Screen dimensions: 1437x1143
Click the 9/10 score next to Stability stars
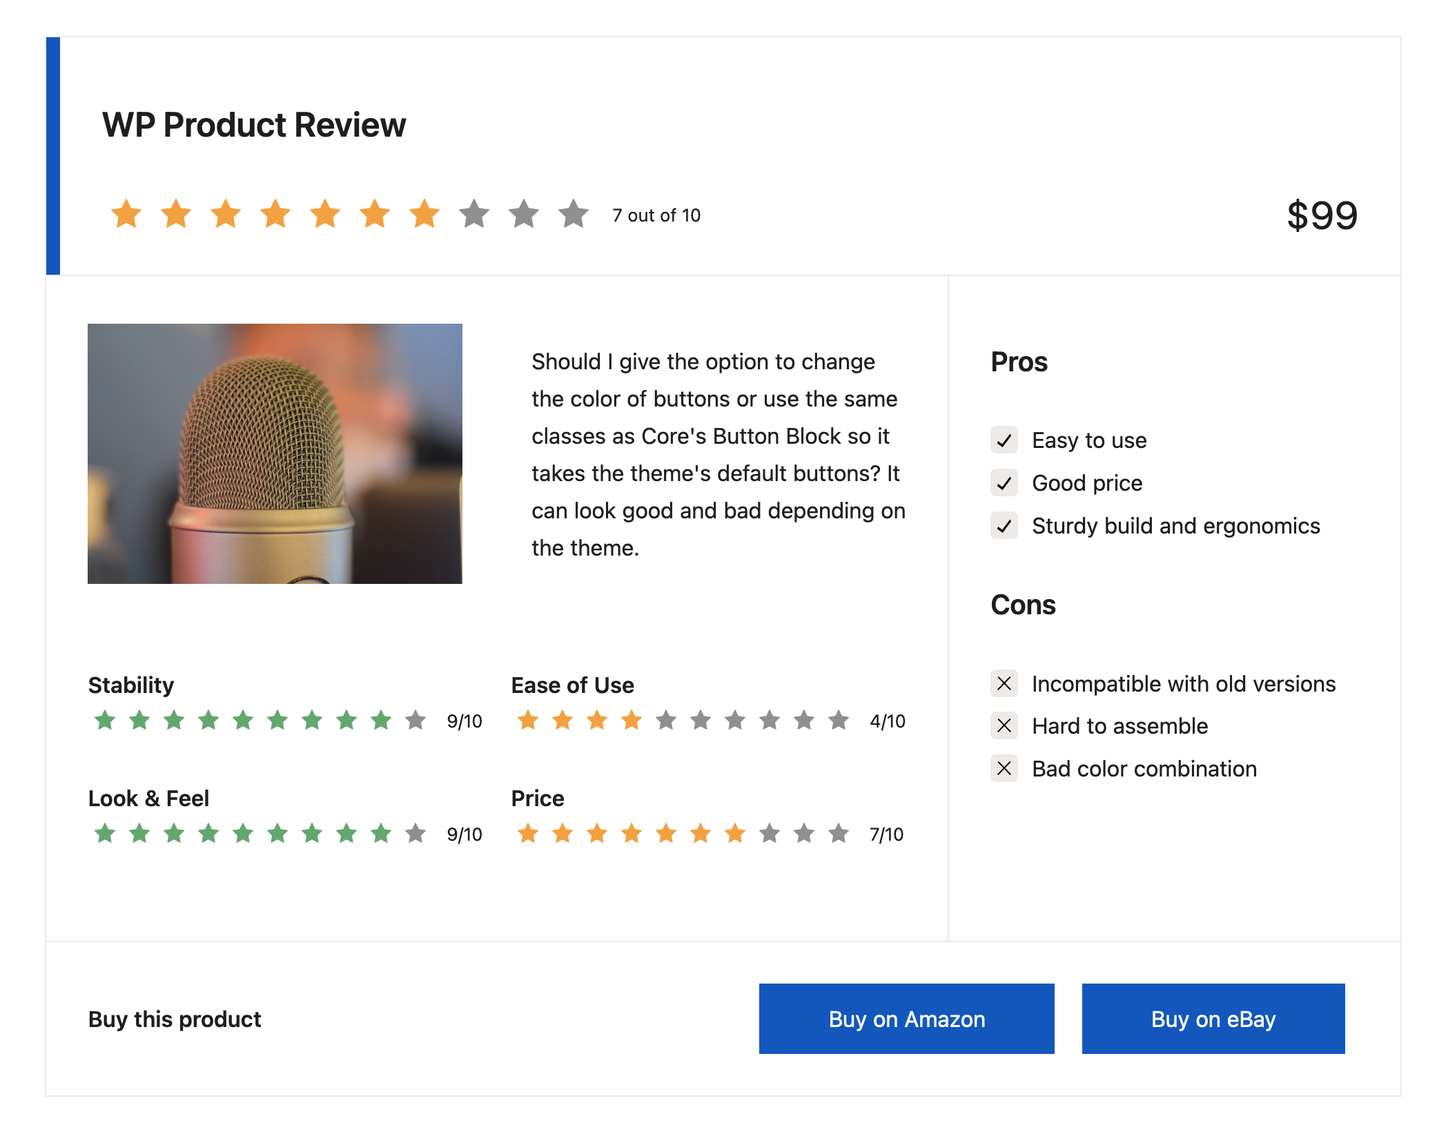coord(465,721)
